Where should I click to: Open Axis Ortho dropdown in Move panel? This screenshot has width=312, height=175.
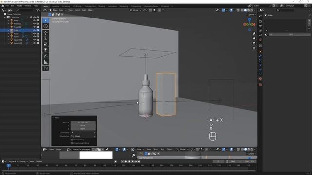pyautogui.click(x=83, y=133)
